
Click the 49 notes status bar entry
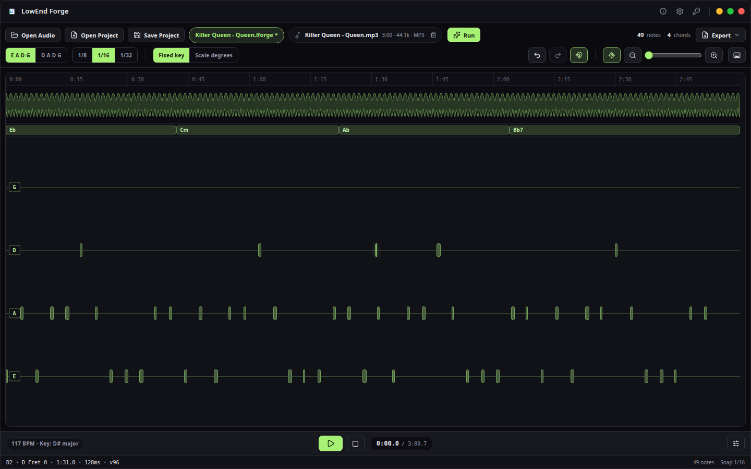703,462
